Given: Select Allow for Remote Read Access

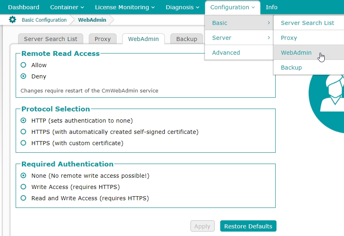Looking at the screenshot, I should point(23,65).
